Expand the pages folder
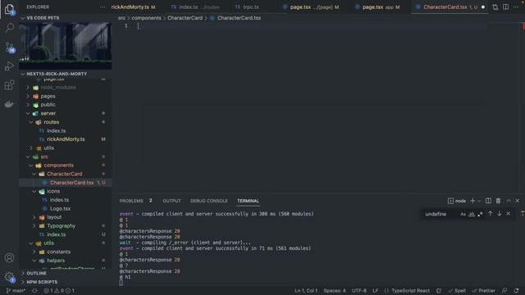The image size is (525, 295). [x=48, y=96]
